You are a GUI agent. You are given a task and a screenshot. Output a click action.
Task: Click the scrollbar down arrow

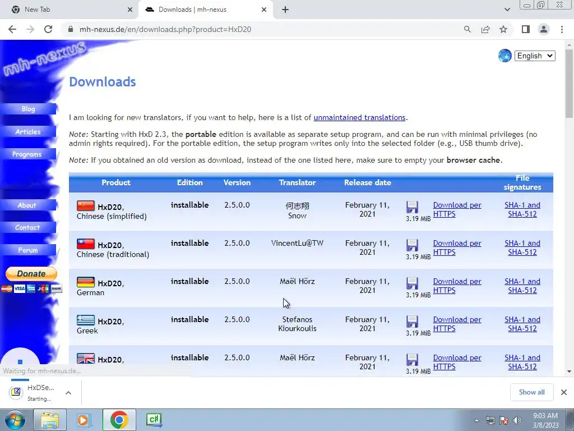569,372
